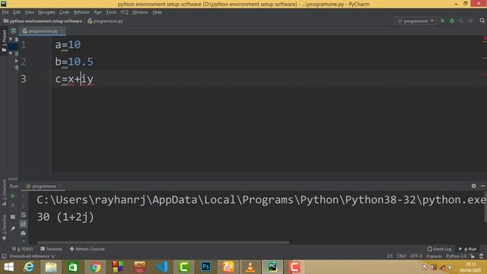Open UTF-8 encoding selector

point(416,256)
